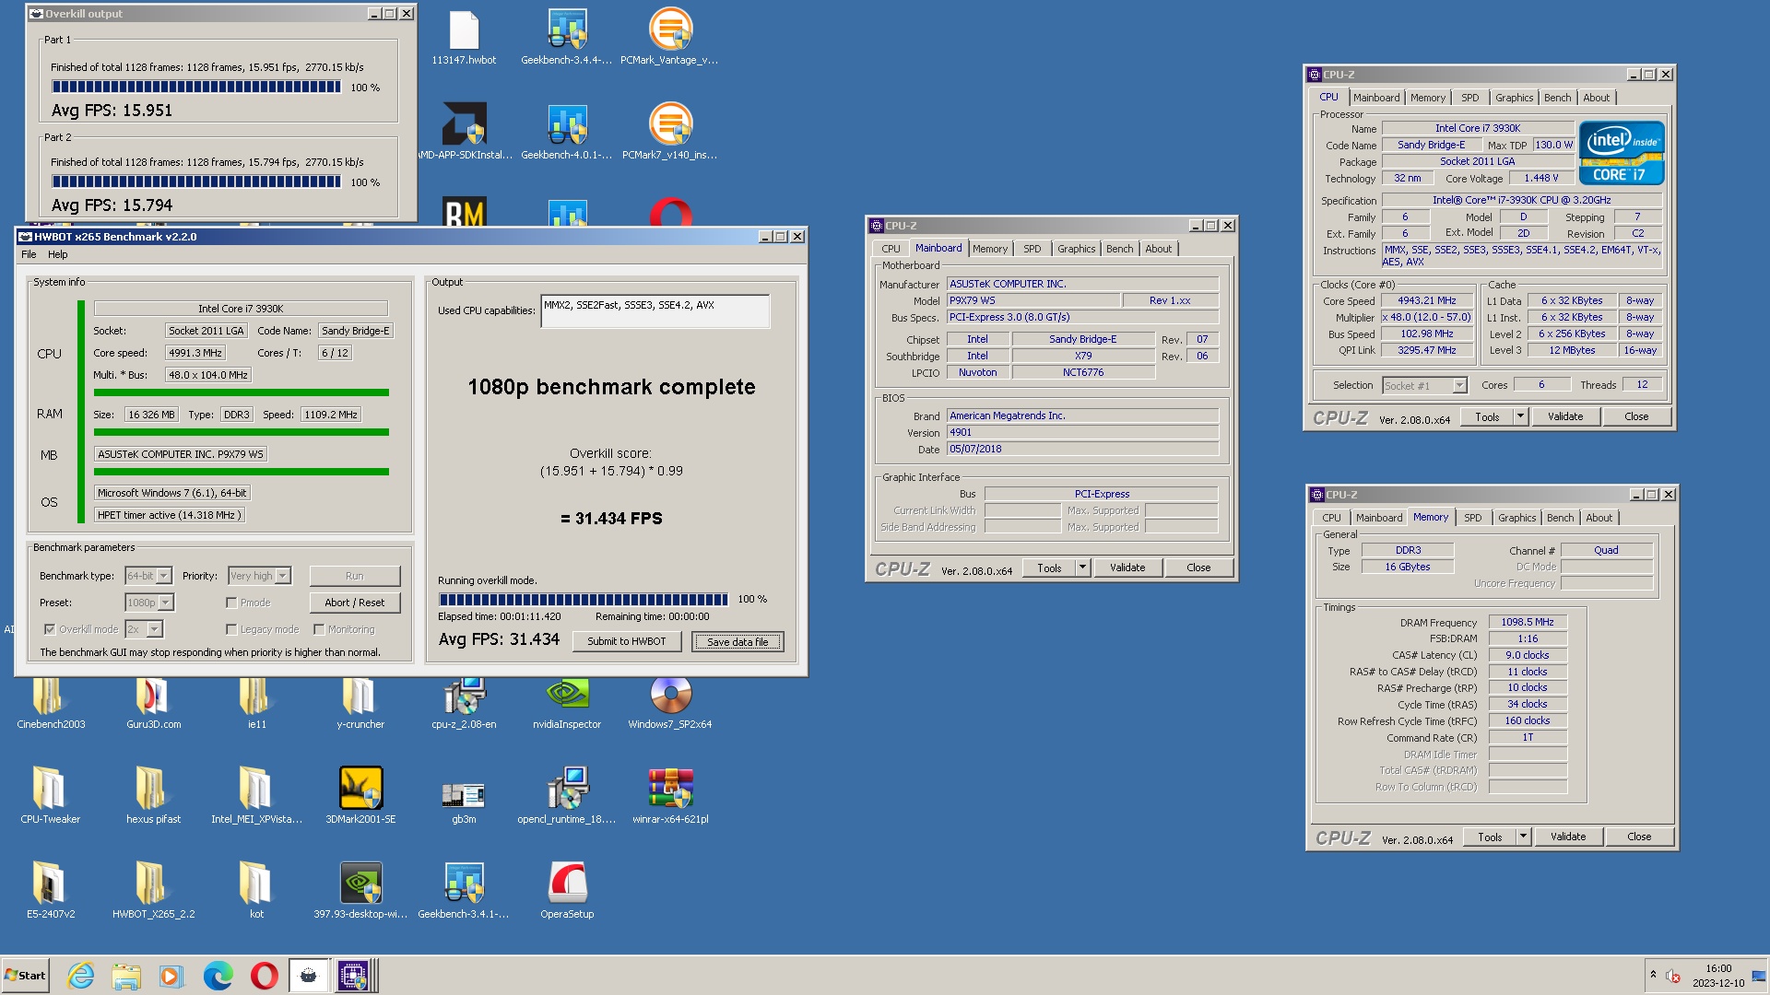This screenshot has width=1770, height=995.
Task: Open the File menu in HWBOT x265
Action: [x=29, y=254]
